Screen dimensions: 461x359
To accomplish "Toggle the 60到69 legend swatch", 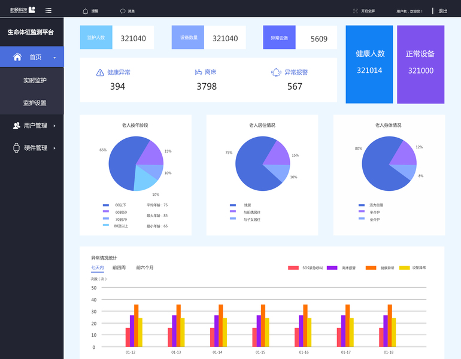I will coord(106,211).
